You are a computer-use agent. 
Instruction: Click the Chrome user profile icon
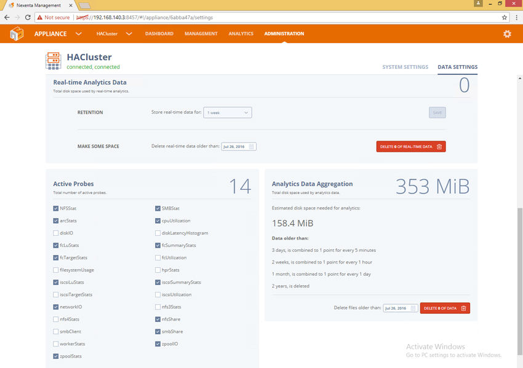(x=478, y=3)
